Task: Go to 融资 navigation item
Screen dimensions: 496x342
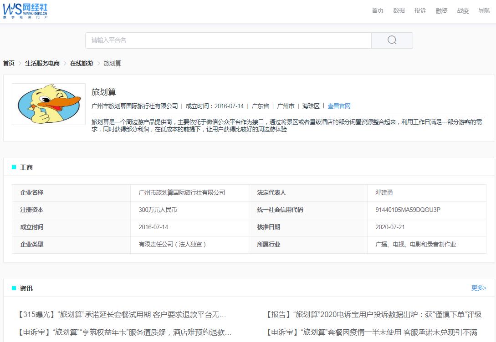Action: (x=441, y=10)
